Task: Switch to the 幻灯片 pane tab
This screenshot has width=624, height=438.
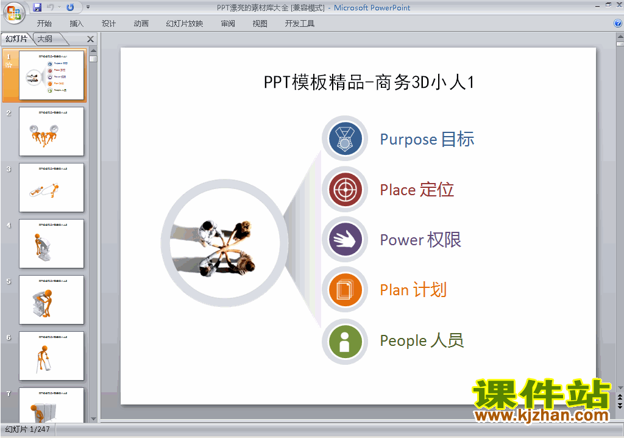Action: click(x=16, y=38)
